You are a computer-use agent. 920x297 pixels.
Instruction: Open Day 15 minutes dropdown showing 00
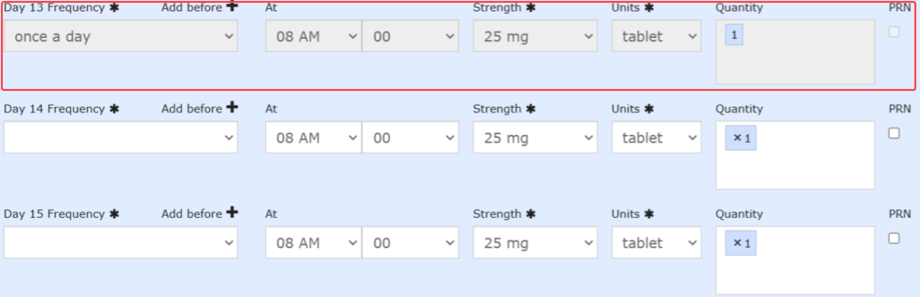click(x=410, y=243)
